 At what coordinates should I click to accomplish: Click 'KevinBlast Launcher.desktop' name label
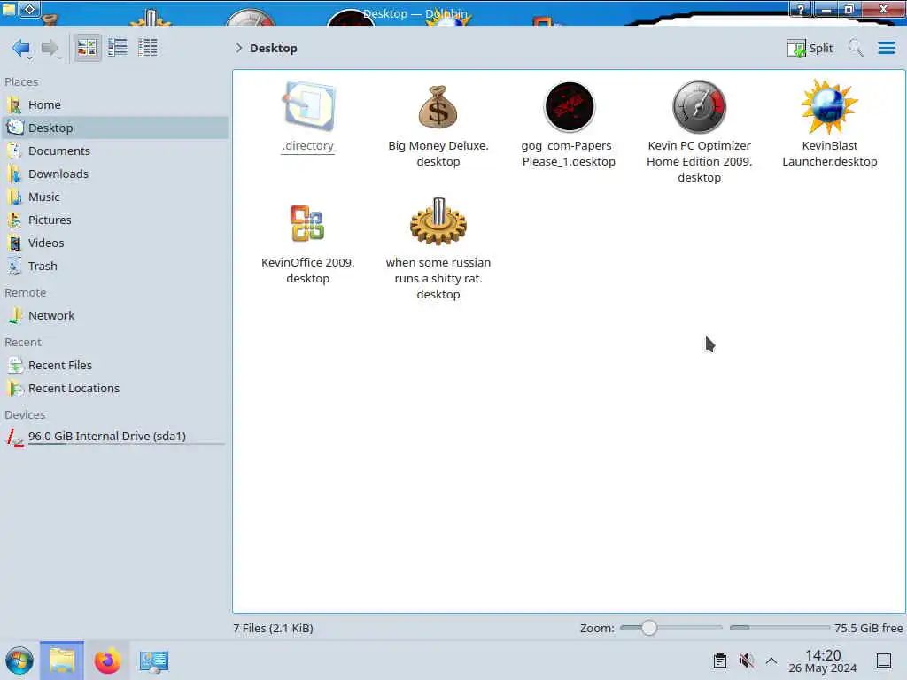click(x=829, y=154)
